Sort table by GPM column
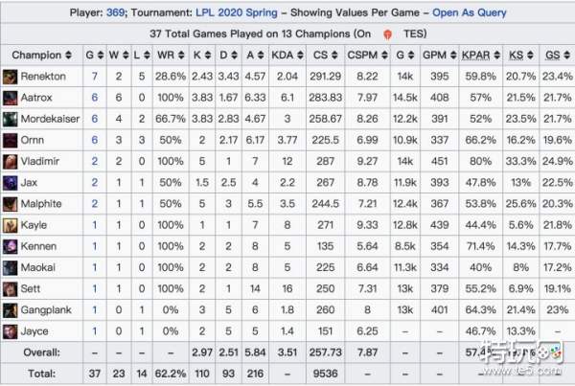 pos(442,55)
